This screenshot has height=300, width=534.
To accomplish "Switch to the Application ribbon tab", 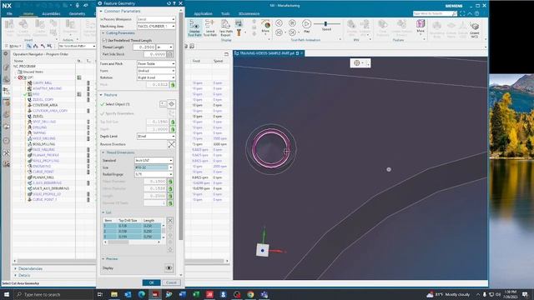I will [x=203, y=13].
